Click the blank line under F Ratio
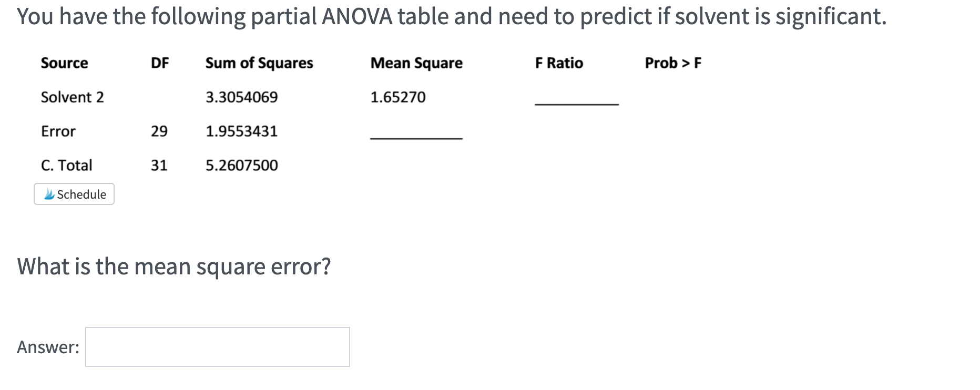 (576, 104)
